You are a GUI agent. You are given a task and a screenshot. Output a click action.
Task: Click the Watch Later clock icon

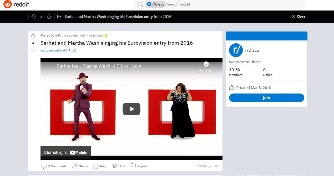[x=206, y=64]
